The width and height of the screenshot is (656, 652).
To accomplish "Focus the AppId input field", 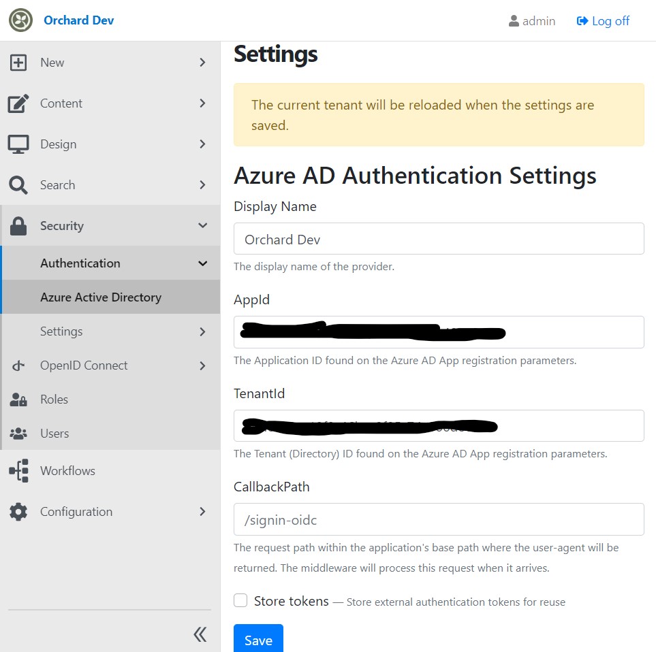I will (x=439, y=332).
